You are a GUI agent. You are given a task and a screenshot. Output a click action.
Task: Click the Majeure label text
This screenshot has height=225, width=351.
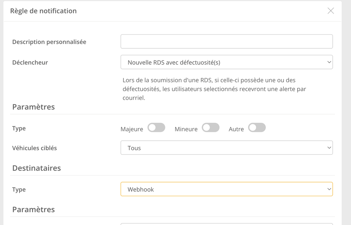[x=132, y=129]
